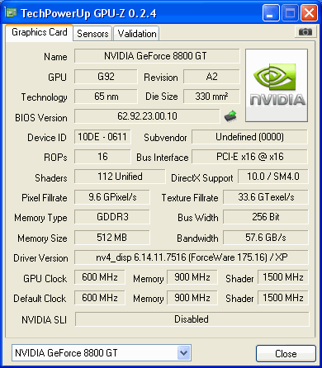The width and height of the screenshot is (322, 368).
Task: Click the Shaders field 112 Unified
Action: (120, 177)
